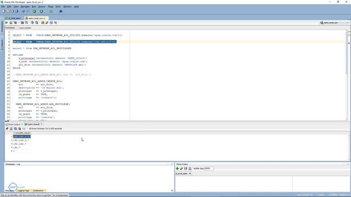Close the Query Result tab

tap(42, 124)
